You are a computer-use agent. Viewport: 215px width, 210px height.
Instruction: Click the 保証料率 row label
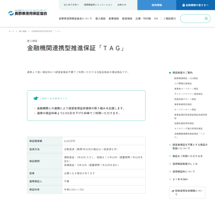tap(34, 190)
